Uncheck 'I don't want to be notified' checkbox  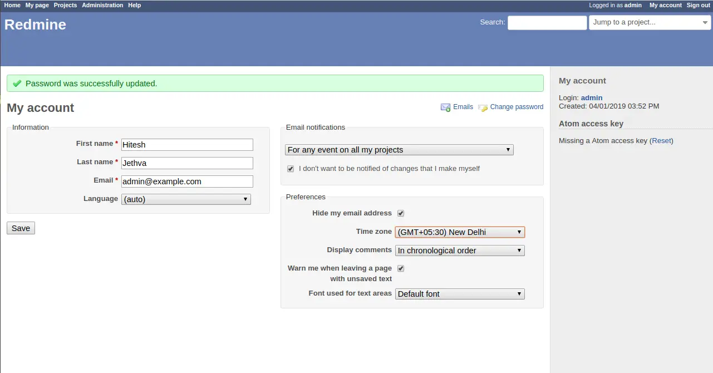pyautogui.click(x=291, y=169)
